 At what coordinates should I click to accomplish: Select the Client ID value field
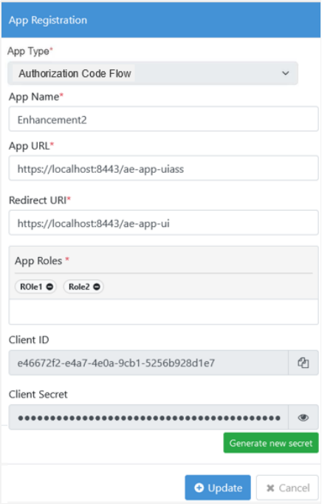coord(148,363)
